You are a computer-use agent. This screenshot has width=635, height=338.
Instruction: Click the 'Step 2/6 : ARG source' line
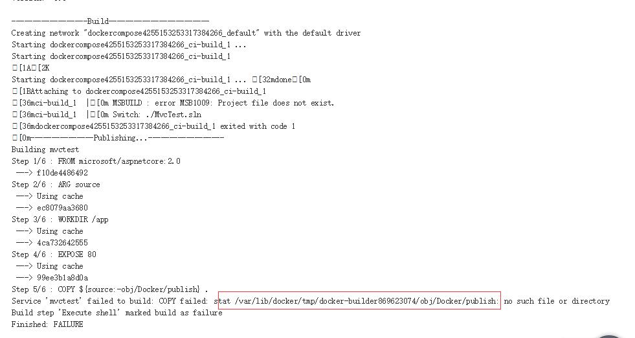pyautogui.click(x=56, y=185)
